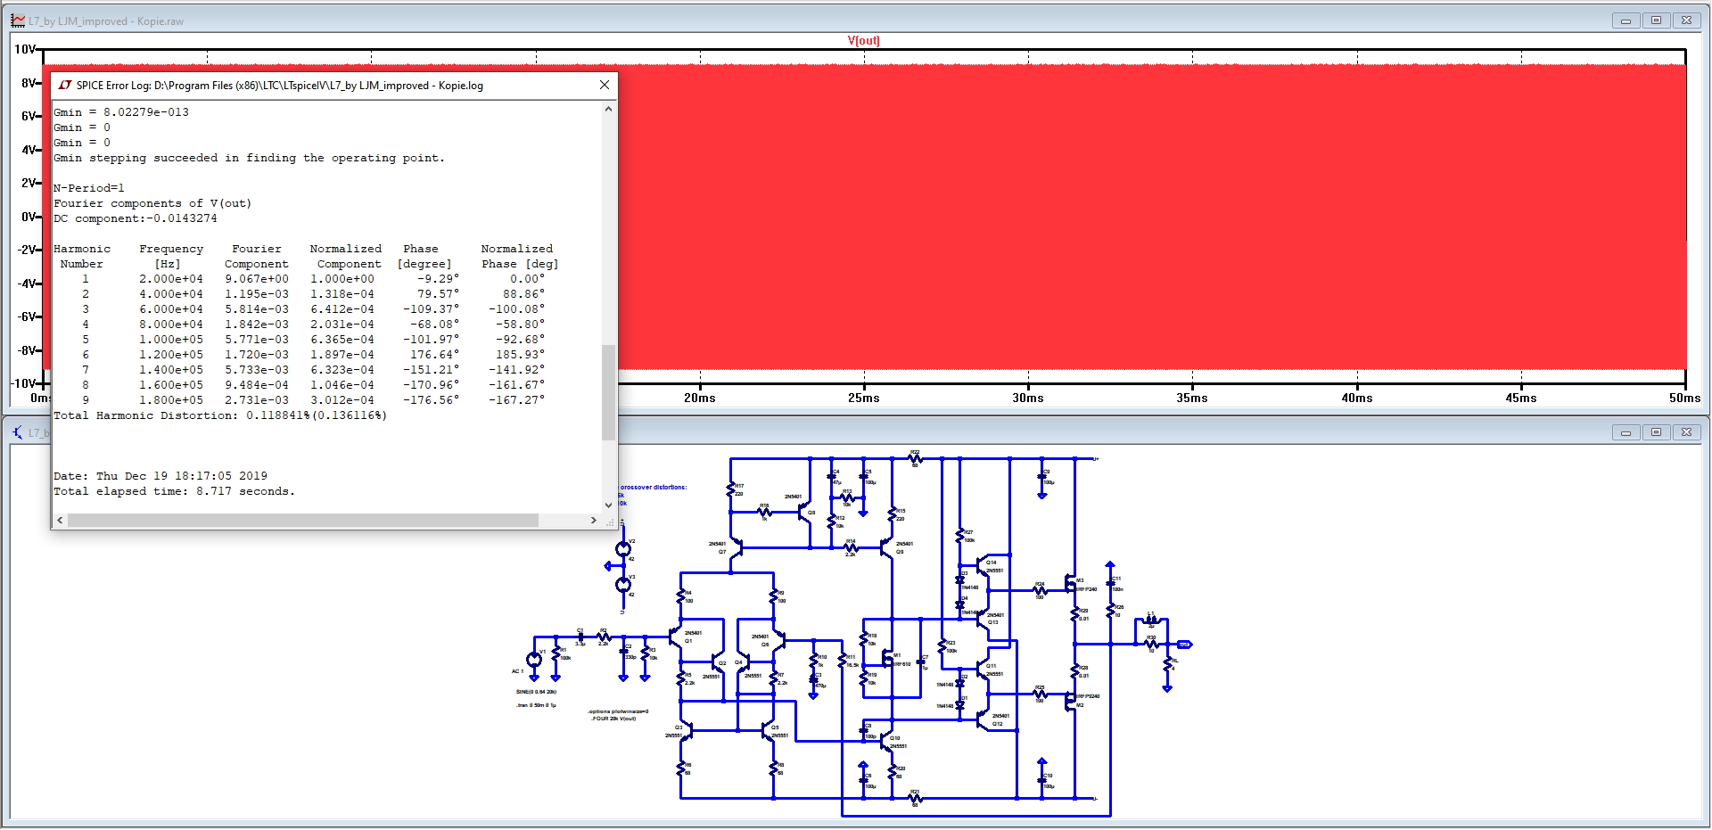The image size is (1712, 830).
Task: Close the SPICE Error Log window
Action: [x=605, y=85]
